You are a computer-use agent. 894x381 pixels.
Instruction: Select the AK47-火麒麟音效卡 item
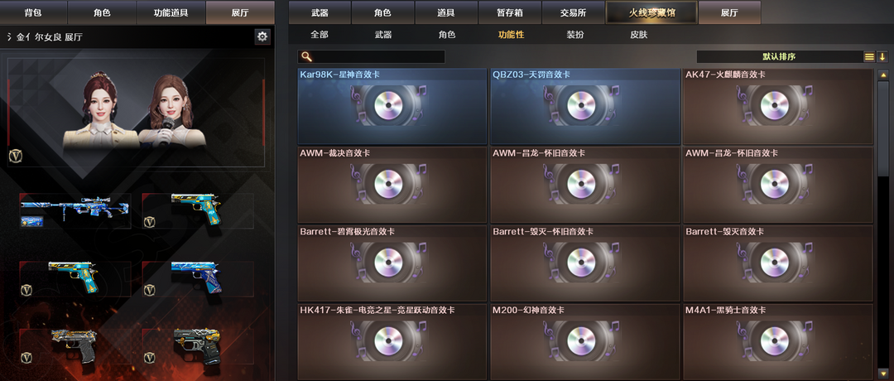pos(777,107)
